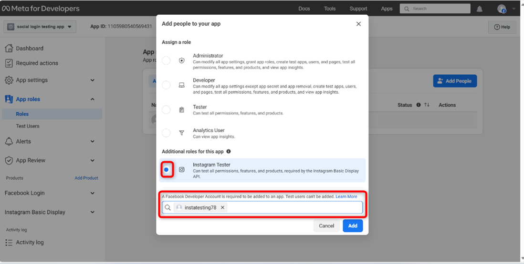Open the Tools menu

329,9
